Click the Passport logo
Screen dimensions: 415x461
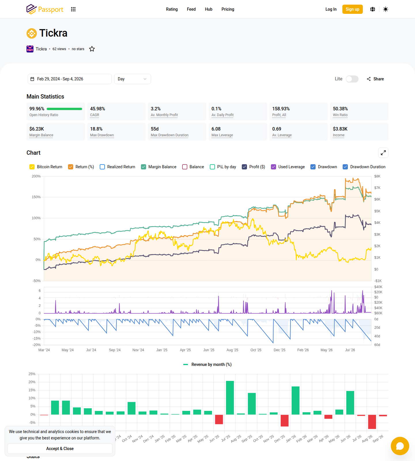click(x=45, y=9)
